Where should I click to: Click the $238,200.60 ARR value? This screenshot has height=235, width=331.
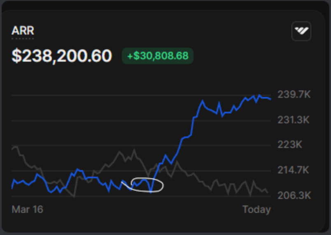pos(62,56)
